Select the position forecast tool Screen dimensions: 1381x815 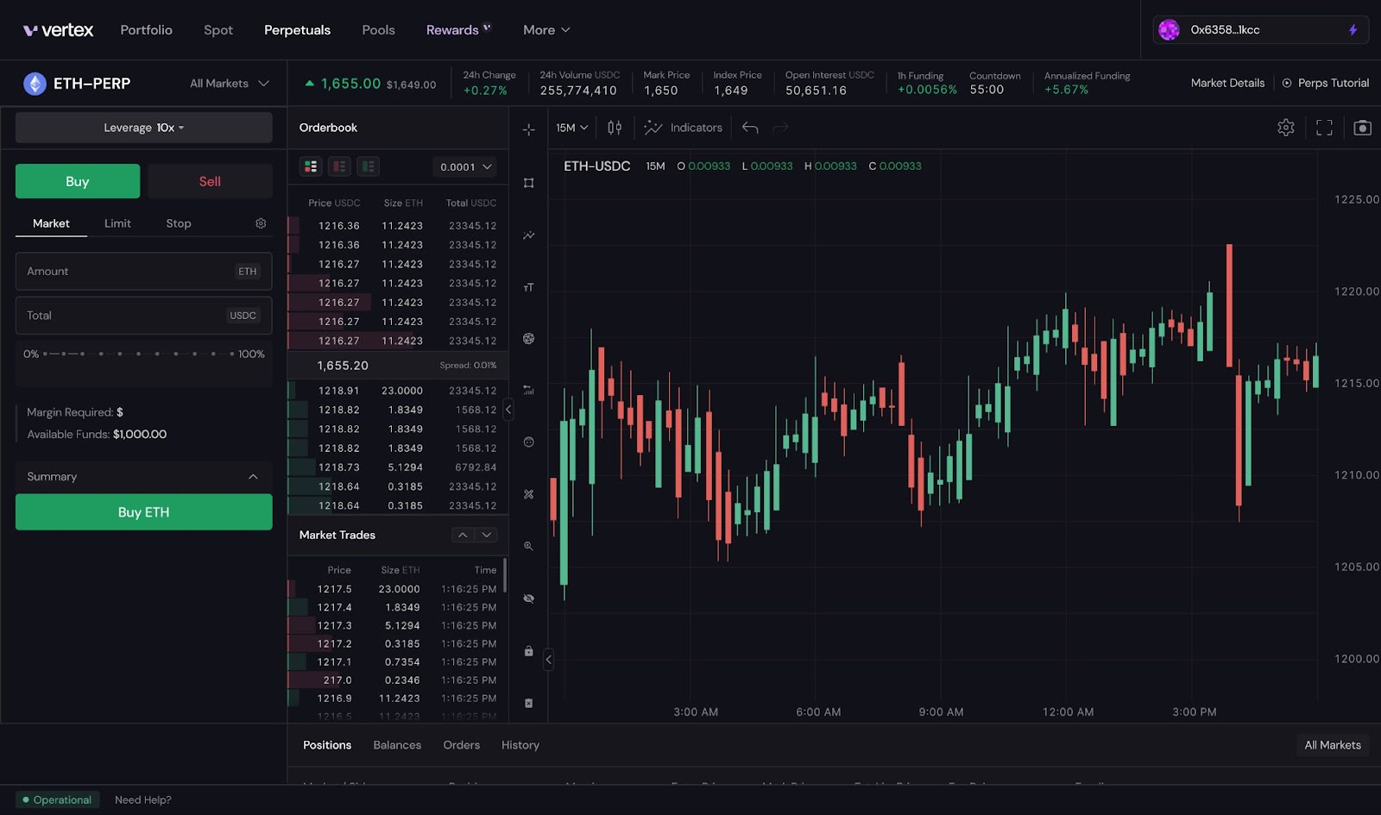528,391
